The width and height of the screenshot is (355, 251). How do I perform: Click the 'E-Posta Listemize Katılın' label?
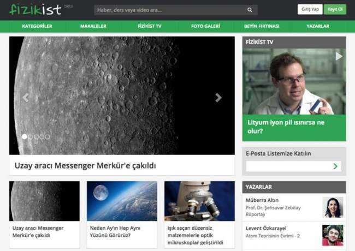(279, 153)
